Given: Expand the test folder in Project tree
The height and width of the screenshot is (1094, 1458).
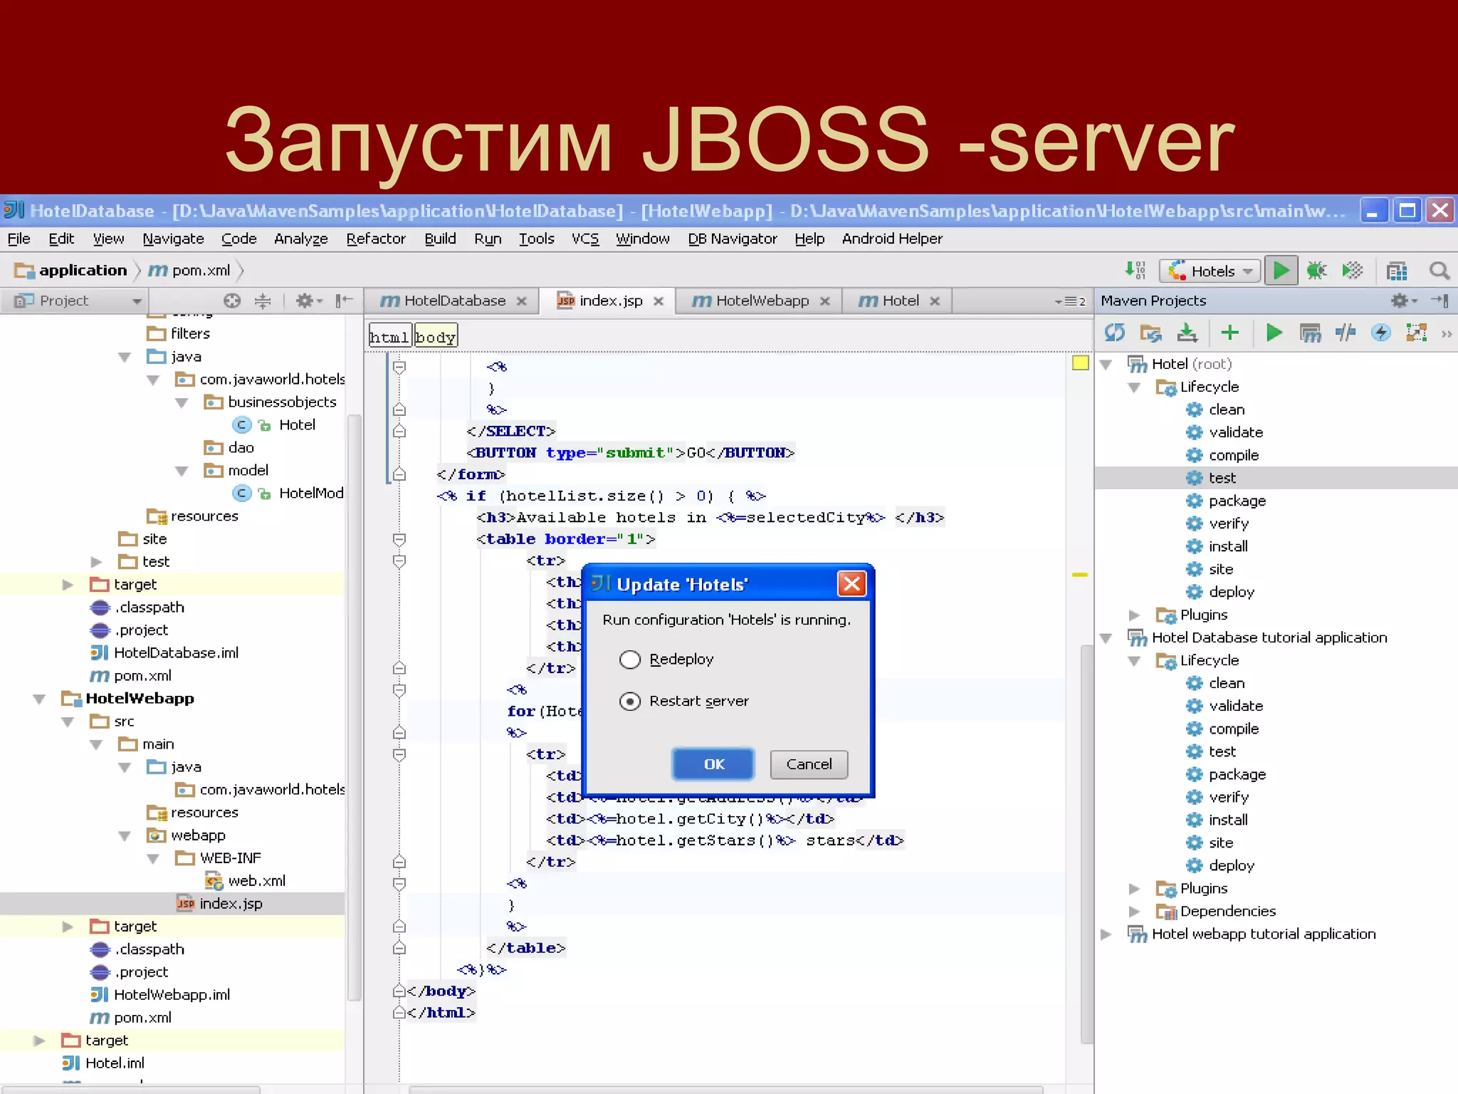Looking at the screenshot, I should click(x=97, y=563).
